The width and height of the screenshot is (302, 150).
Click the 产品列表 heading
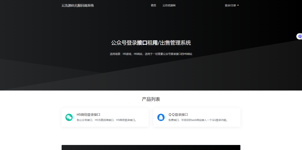[x=151, y=99]
